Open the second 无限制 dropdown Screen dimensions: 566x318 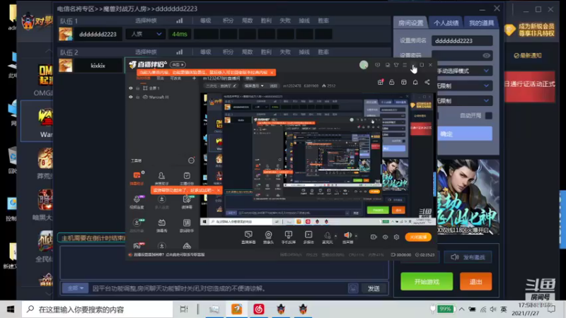click(463, 101)
